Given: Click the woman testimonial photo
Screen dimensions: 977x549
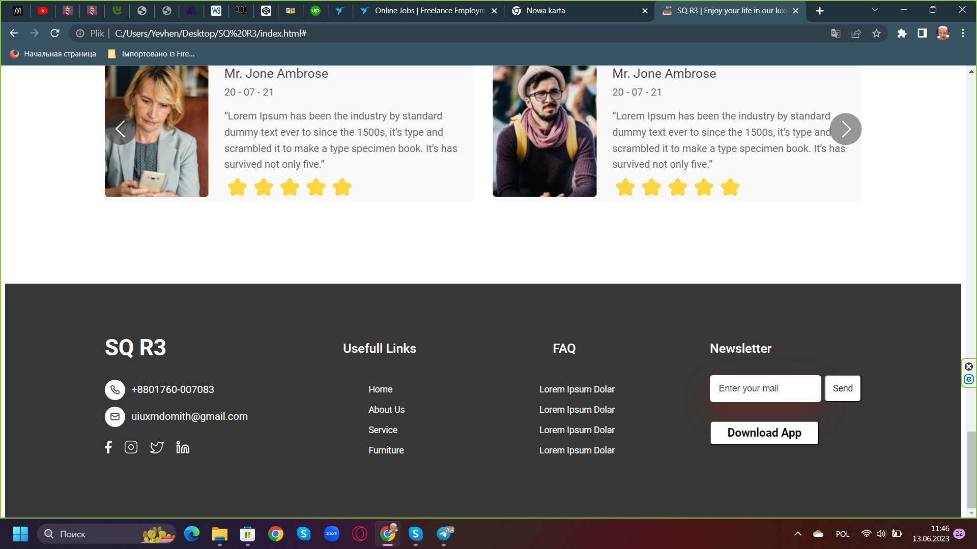Looking at the screenshot, I should pyautogui.click(x=157, y=131).
